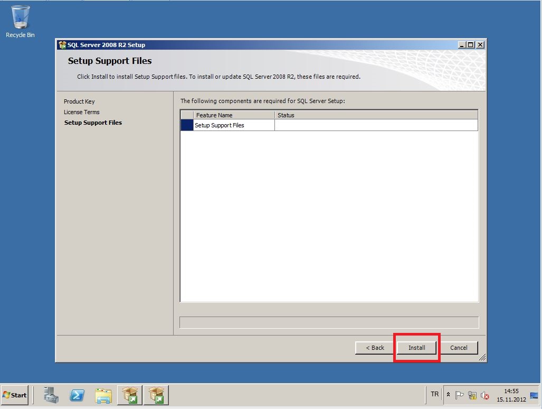This screenshot has height=409, width=542.
Task: Click the row selector for Setup Support Files
Action: (187, 125)
